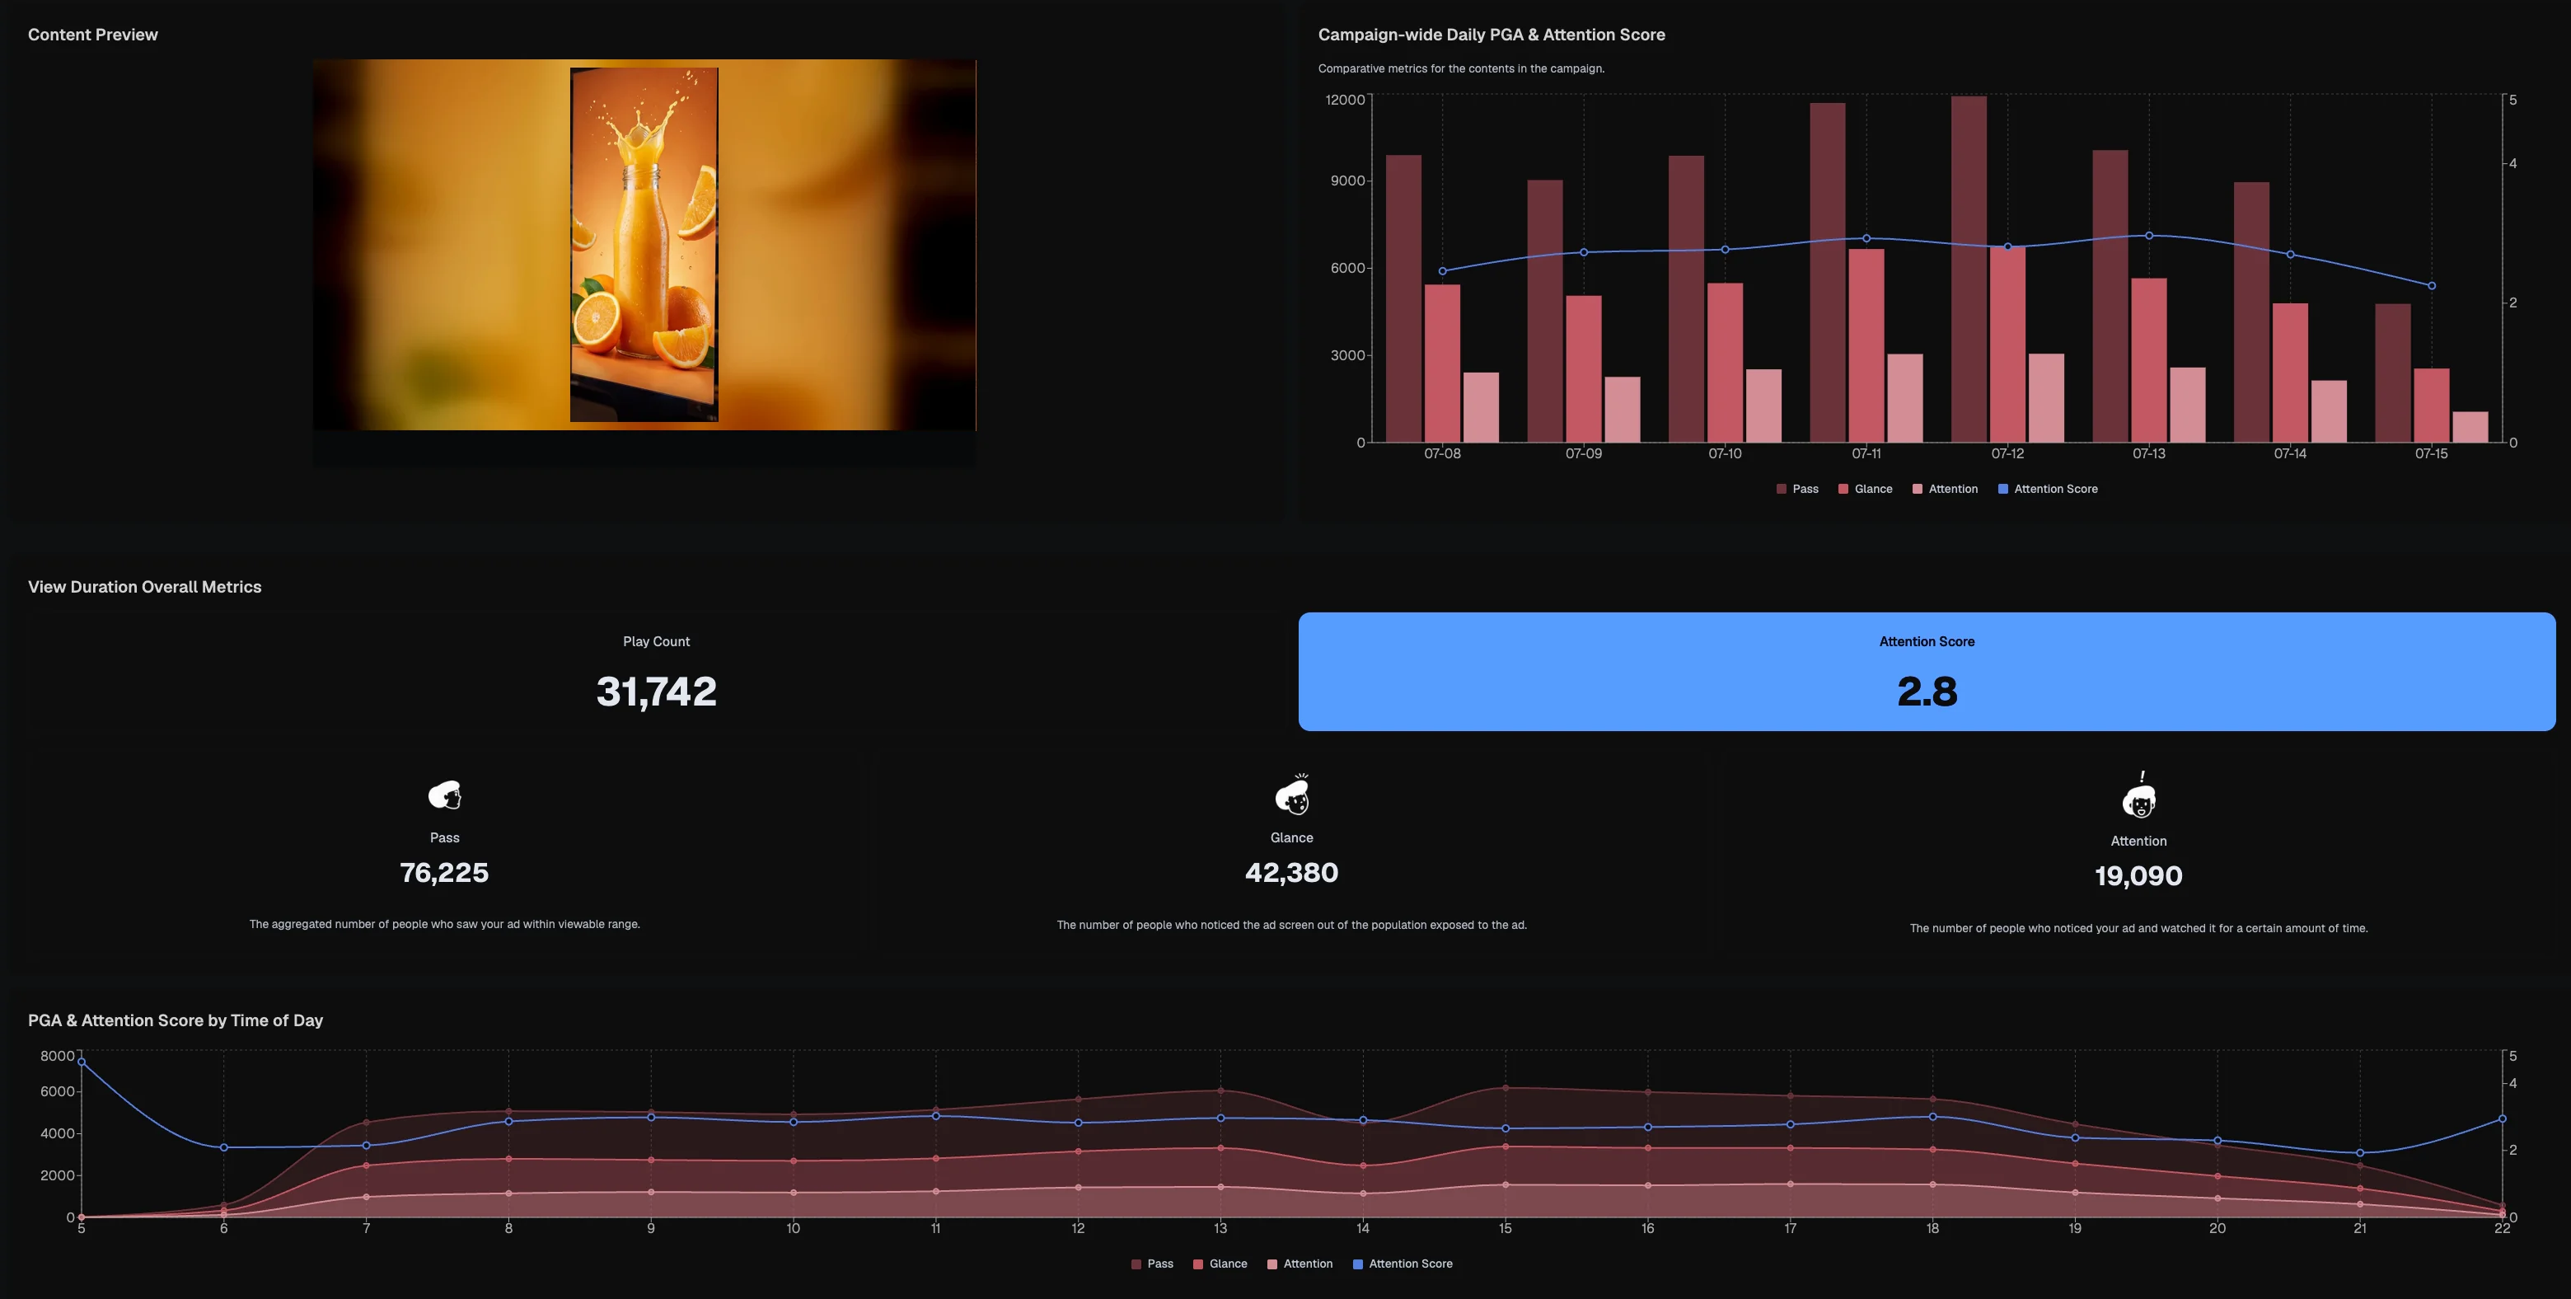Image resolution: width=2571 pixels, height=1299 pixels.
Task: Open the orange juice content preview thumbnail
Action: pyautogui.click(x=644, y=245)
